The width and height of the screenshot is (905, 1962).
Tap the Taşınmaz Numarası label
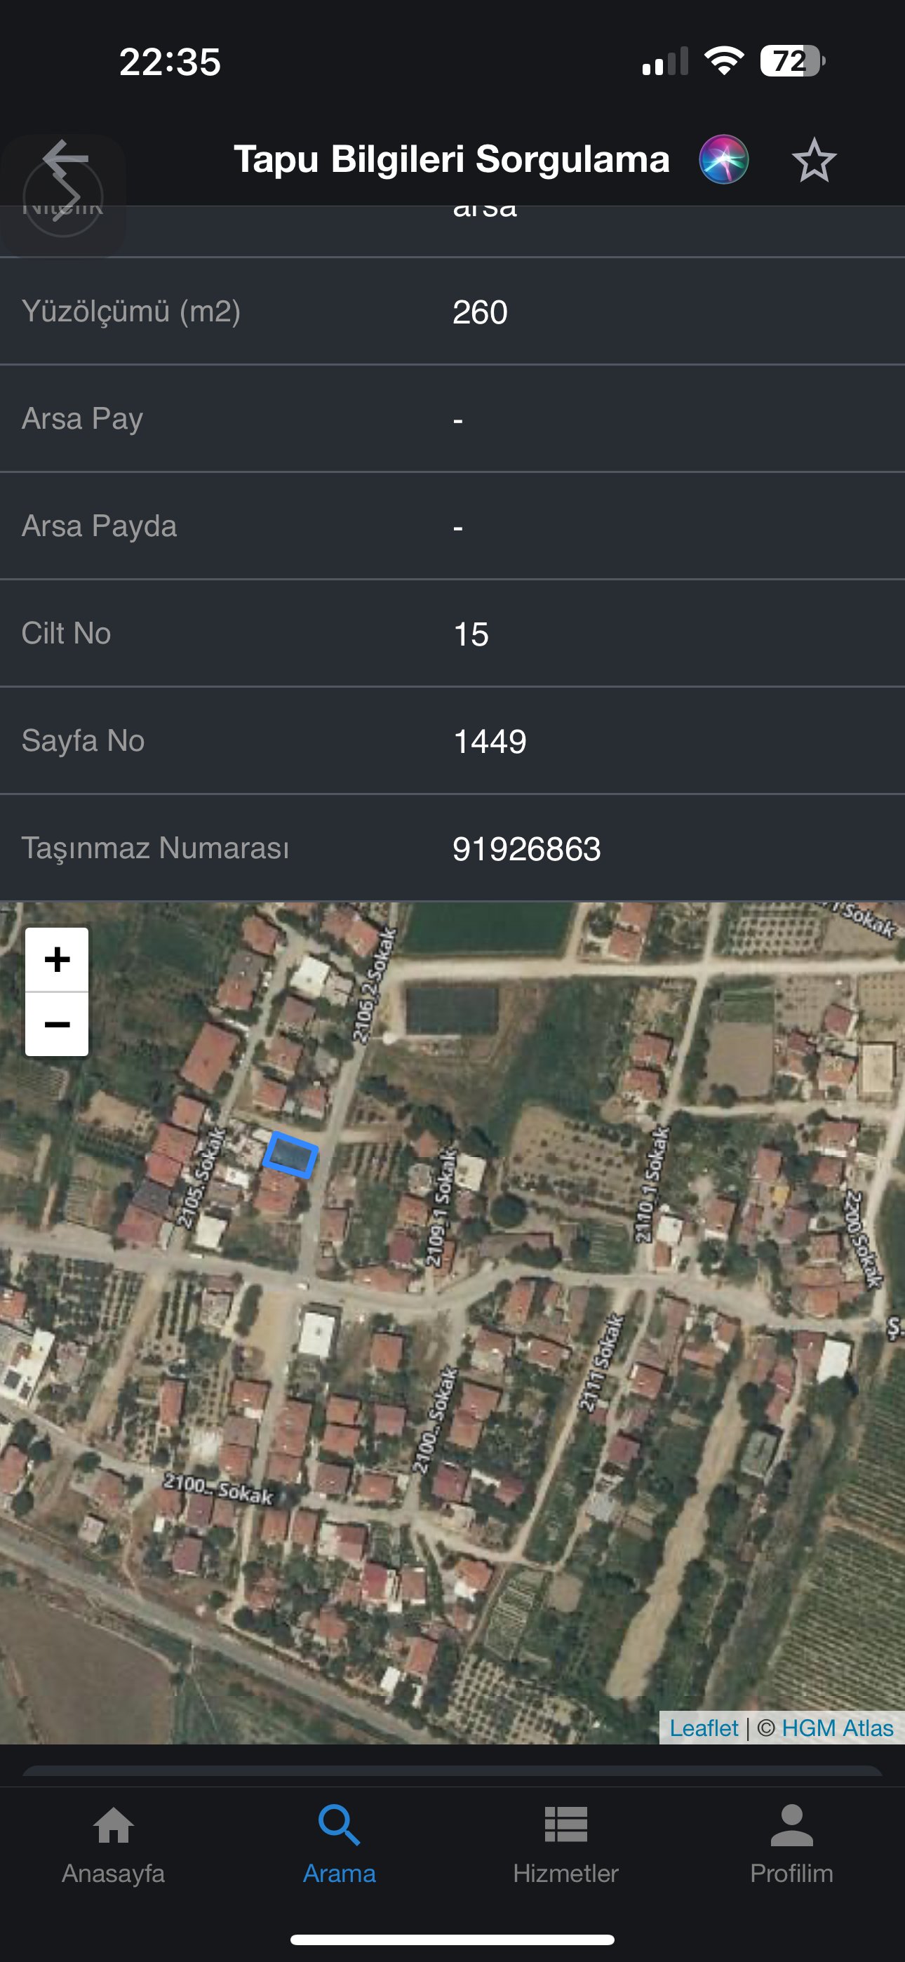tap(156, 848)
